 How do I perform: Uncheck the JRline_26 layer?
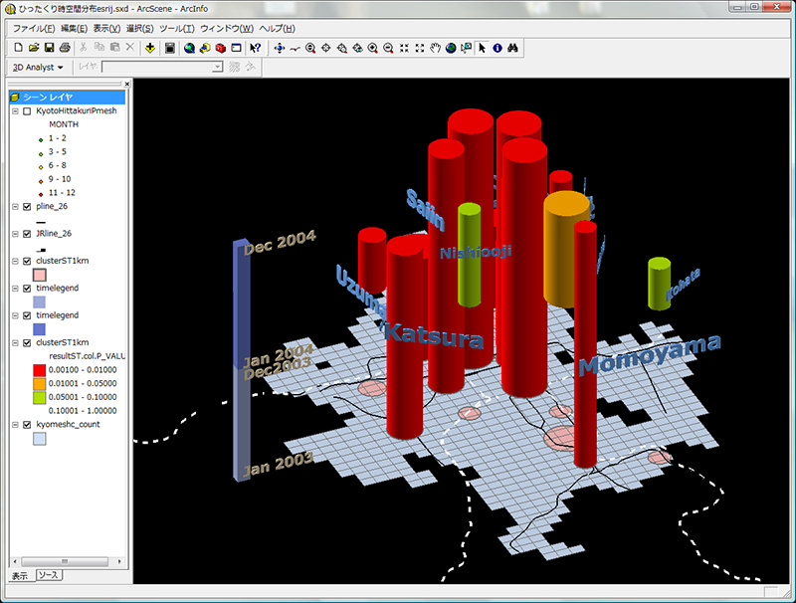click(x=27, y=234)
